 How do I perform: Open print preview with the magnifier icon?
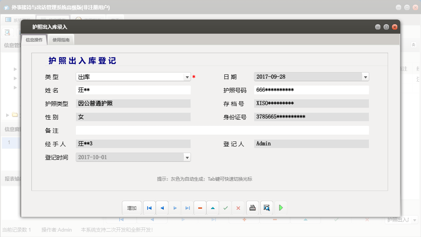266,207
